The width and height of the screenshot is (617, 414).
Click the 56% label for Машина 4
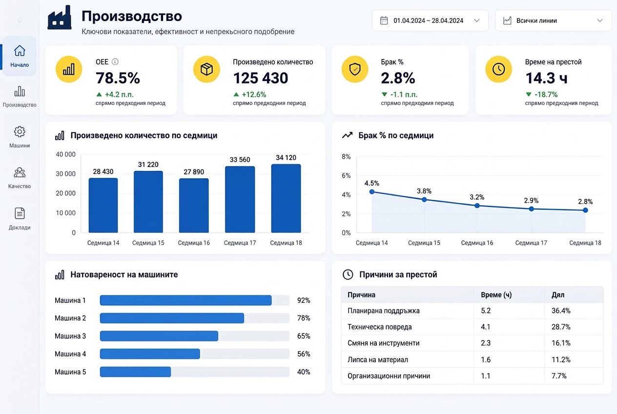click(304, 354)
